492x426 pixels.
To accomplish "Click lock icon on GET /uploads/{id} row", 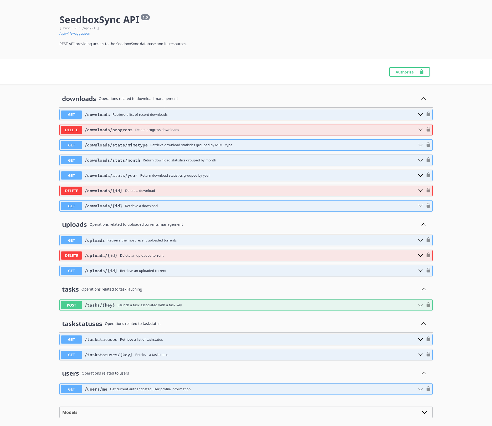I will (x=428, y=270).
